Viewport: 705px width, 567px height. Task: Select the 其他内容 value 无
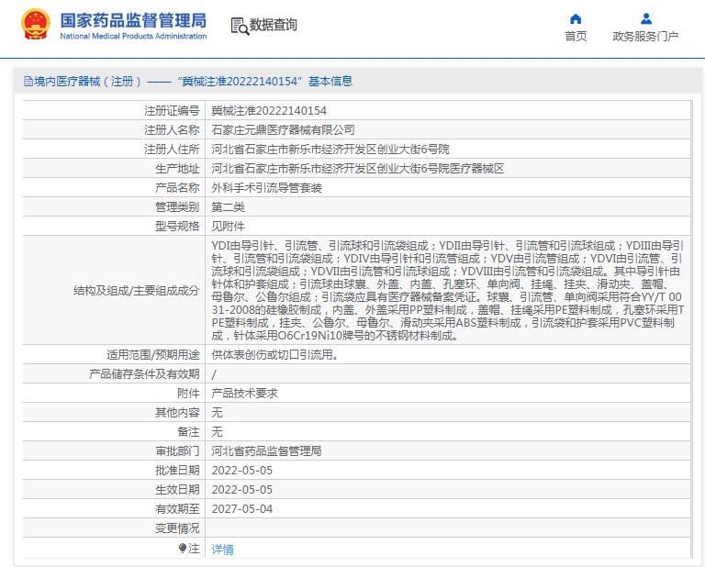[217, 413]
